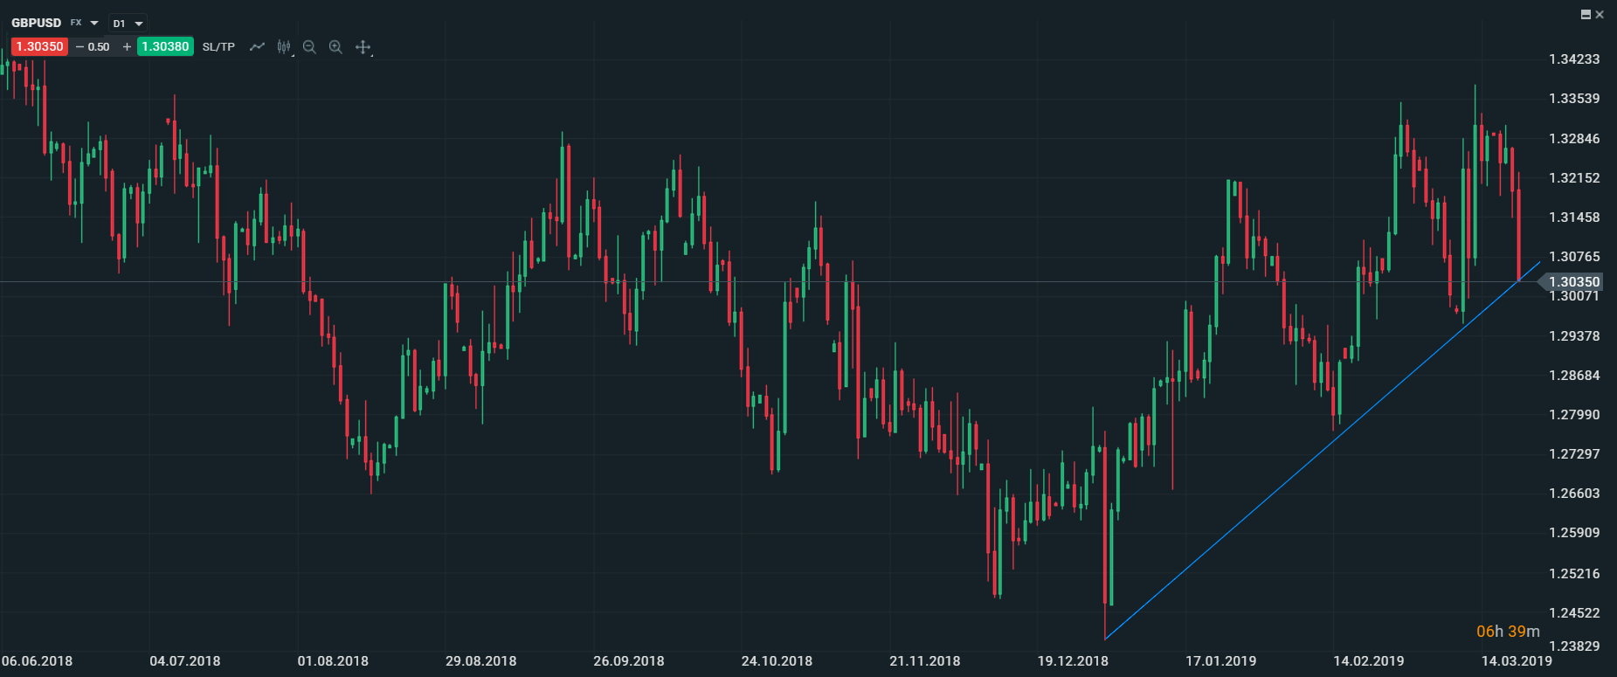Expand the FX symbol dropdown arrow
The image size is (1617, 677).
[94, 24]
